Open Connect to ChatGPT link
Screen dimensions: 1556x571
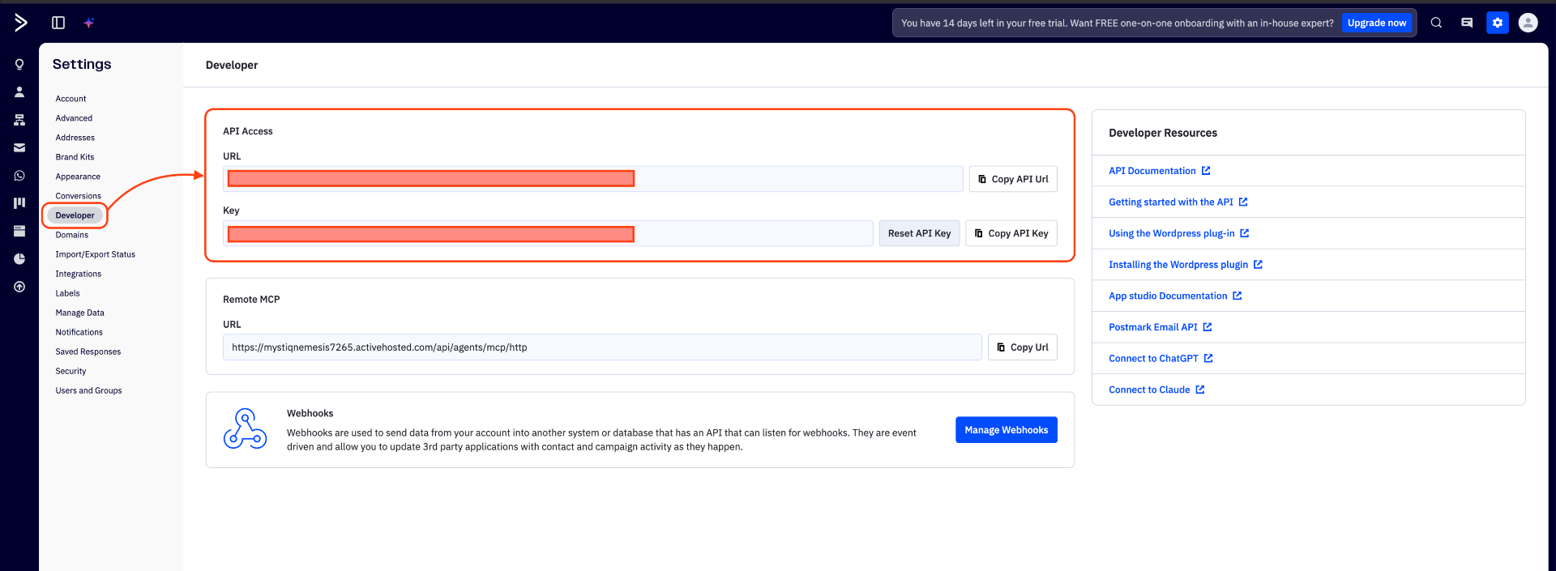tap(1161, 359)
